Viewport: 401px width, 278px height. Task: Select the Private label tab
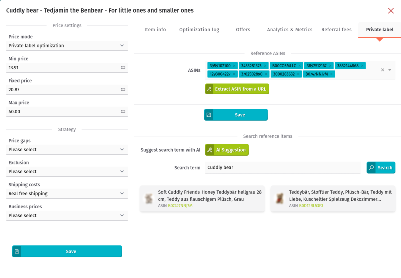[x=380, y=30]
